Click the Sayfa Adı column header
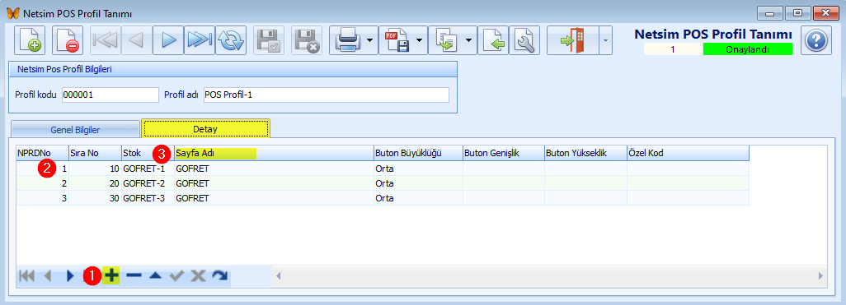This screenshot has width=846, height=305. point(274,153)
